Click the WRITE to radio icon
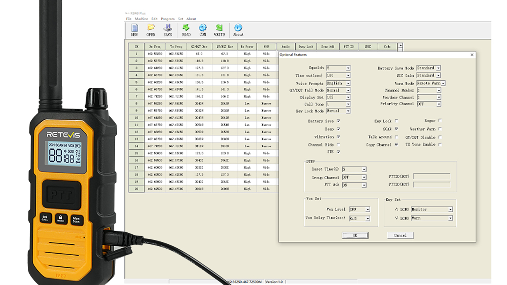 pyautogui.click(x=219, y=30)
